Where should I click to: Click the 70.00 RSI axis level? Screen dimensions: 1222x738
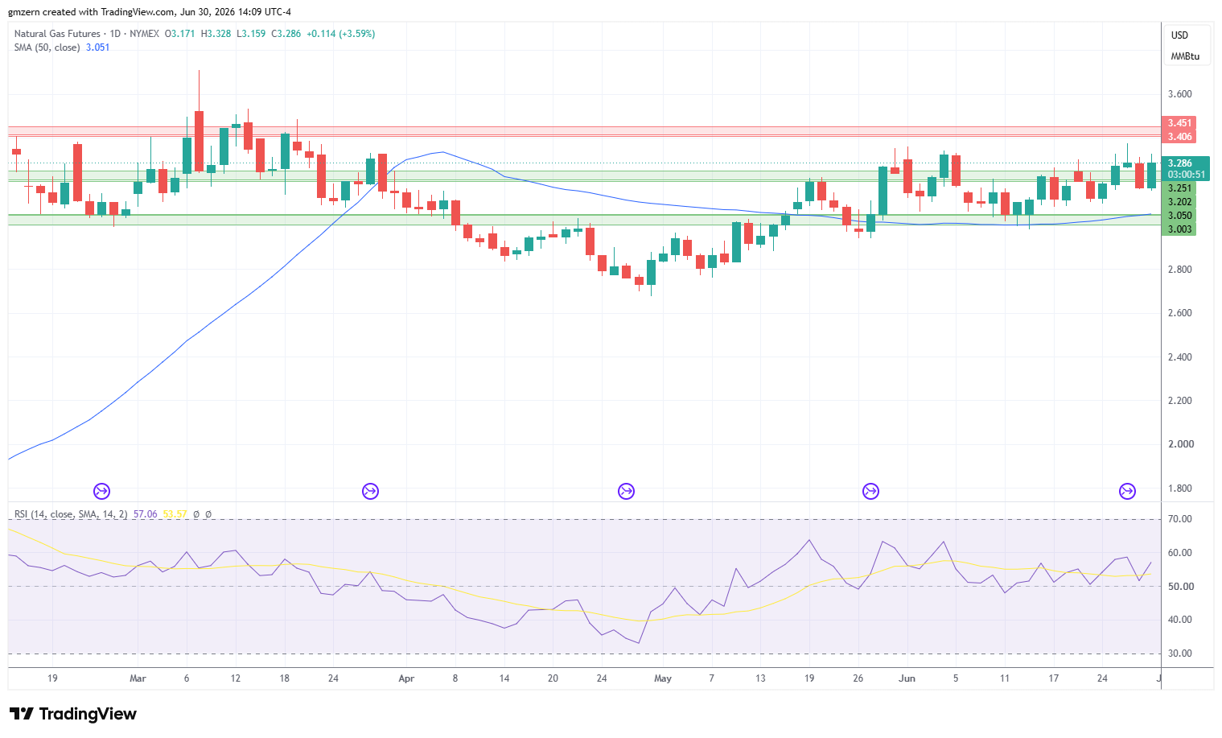click(x=1180, y=519)
